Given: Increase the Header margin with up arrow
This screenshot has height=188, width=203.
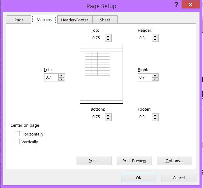Looking at the screenshot, I should pyautogui.click(x=155, y=36).
